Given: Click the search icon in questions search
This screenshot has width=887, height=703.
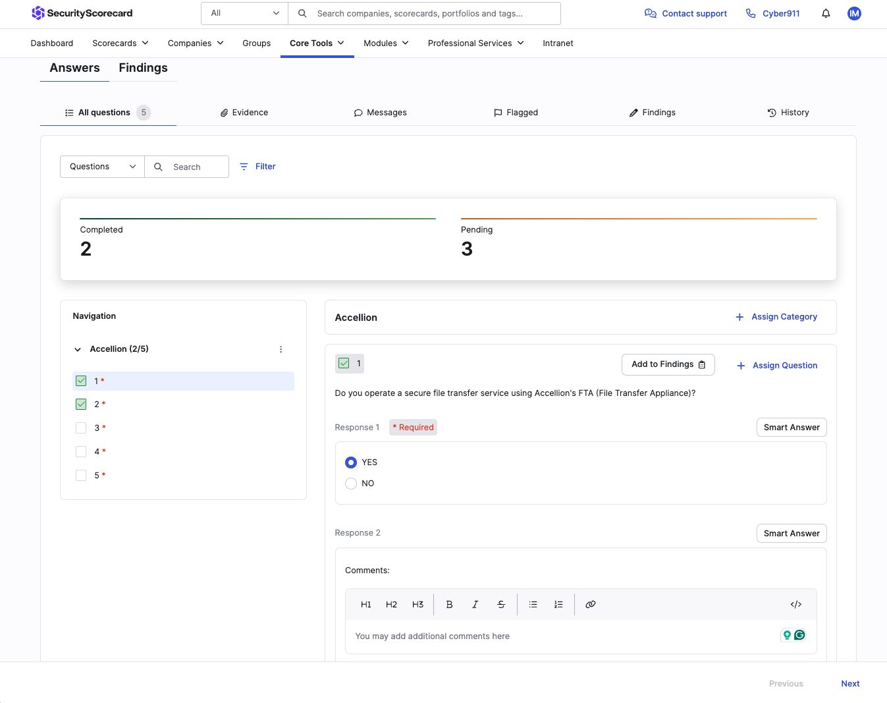Looking at the screenshot, I should pyautogui.click(x=158, y=167).
